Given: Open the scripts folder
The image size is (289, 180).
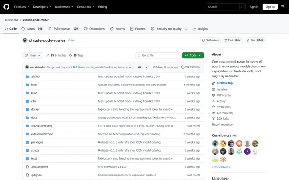Looking at the screenshot, I should pos(35,150).
